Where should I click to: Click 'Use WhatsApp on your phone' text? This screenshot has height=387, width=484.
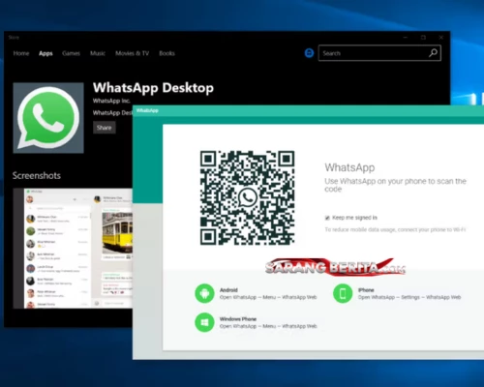395,185
